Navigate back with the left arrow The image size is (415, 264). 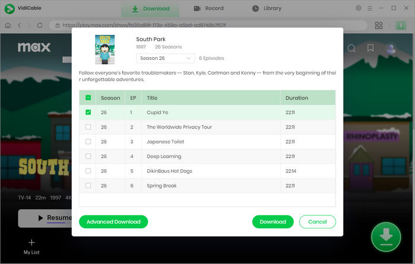coord(20,25)
